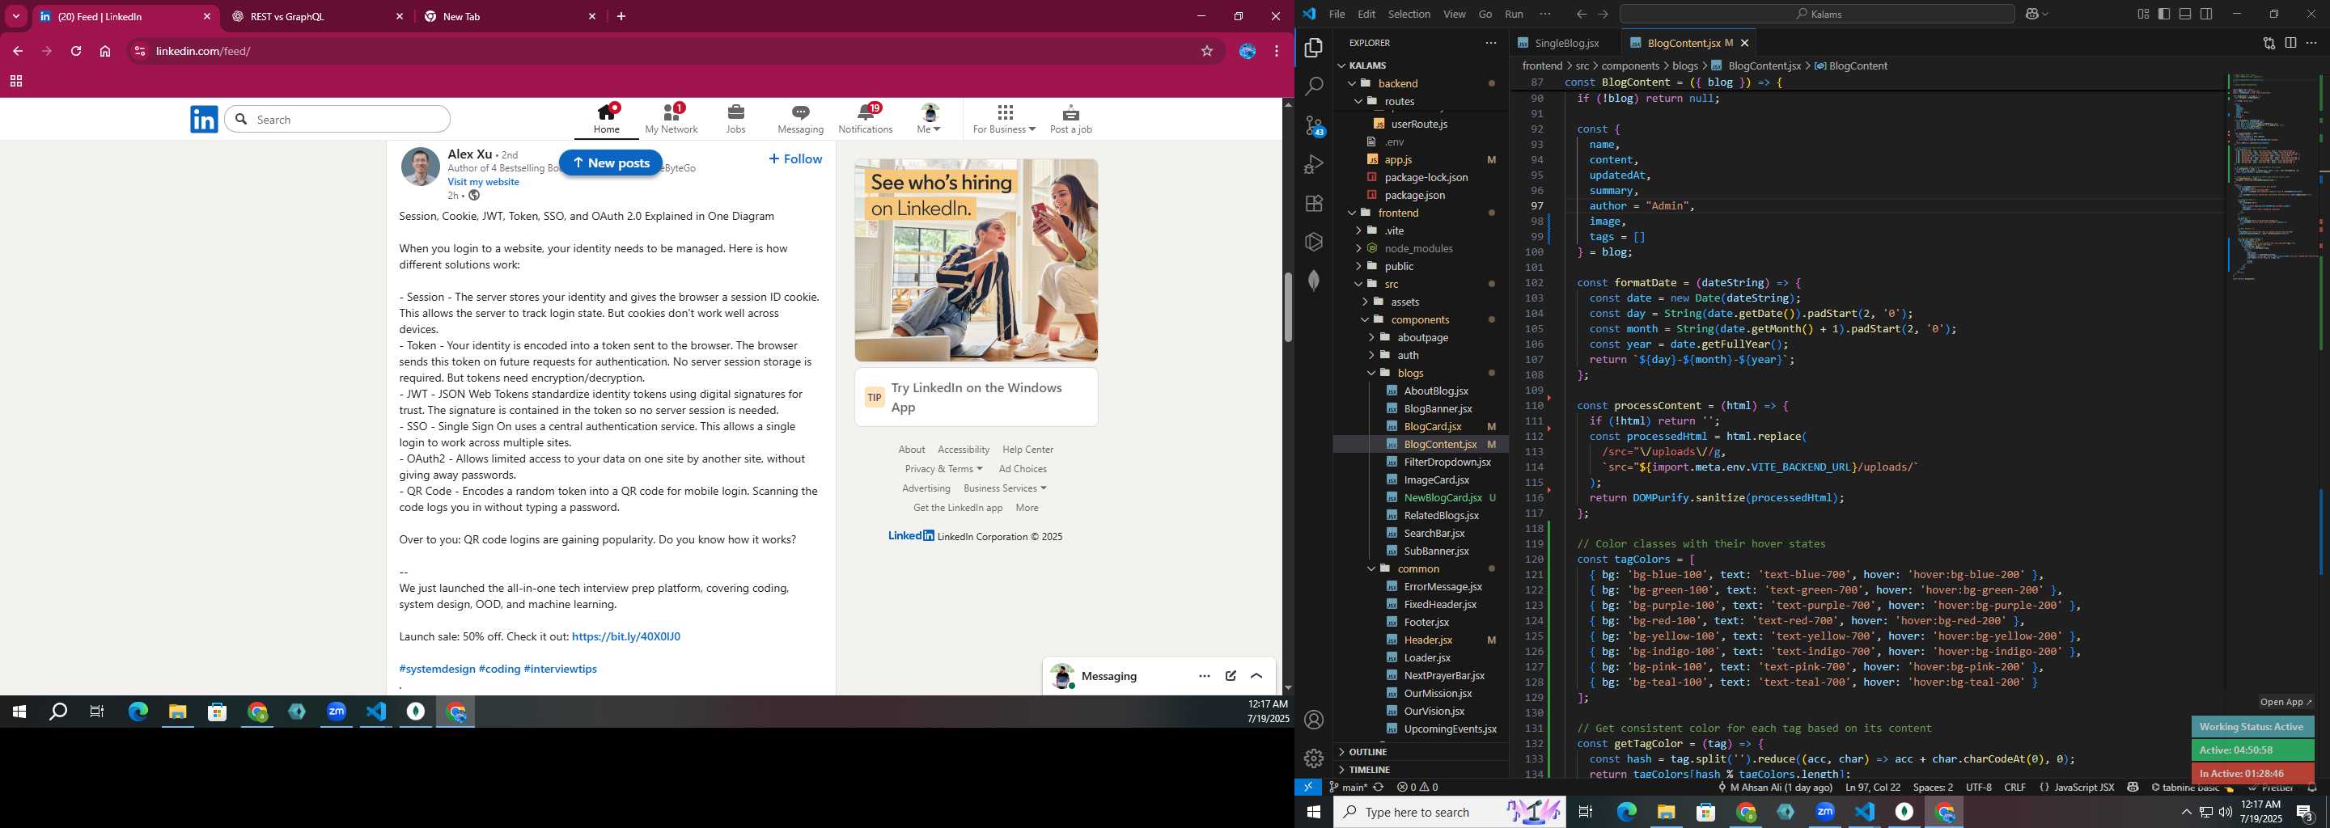
Task: Click VS Code command center Kalams search
Action: pyautogui.click(x=1816, y=14)
